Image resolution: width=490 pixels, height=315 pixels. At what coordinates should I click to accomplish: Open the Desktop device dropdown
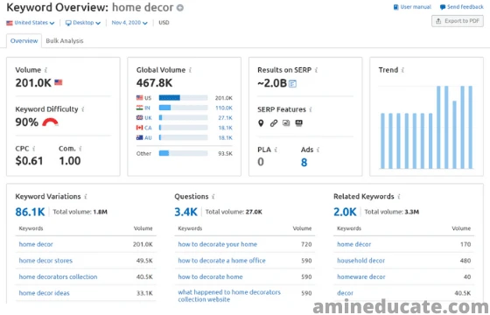pos(83,23)
